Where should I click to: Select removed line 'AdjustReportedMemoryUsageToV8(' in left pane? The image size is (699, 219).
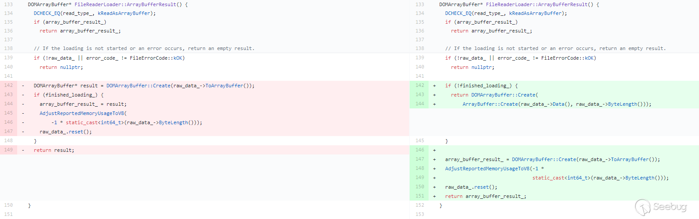click(83, 113)
